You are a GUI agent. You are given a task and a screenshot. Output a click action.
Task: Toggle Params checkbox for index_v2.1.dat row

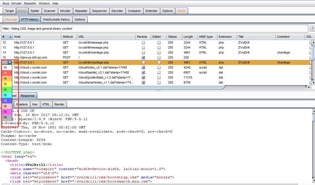143,67
